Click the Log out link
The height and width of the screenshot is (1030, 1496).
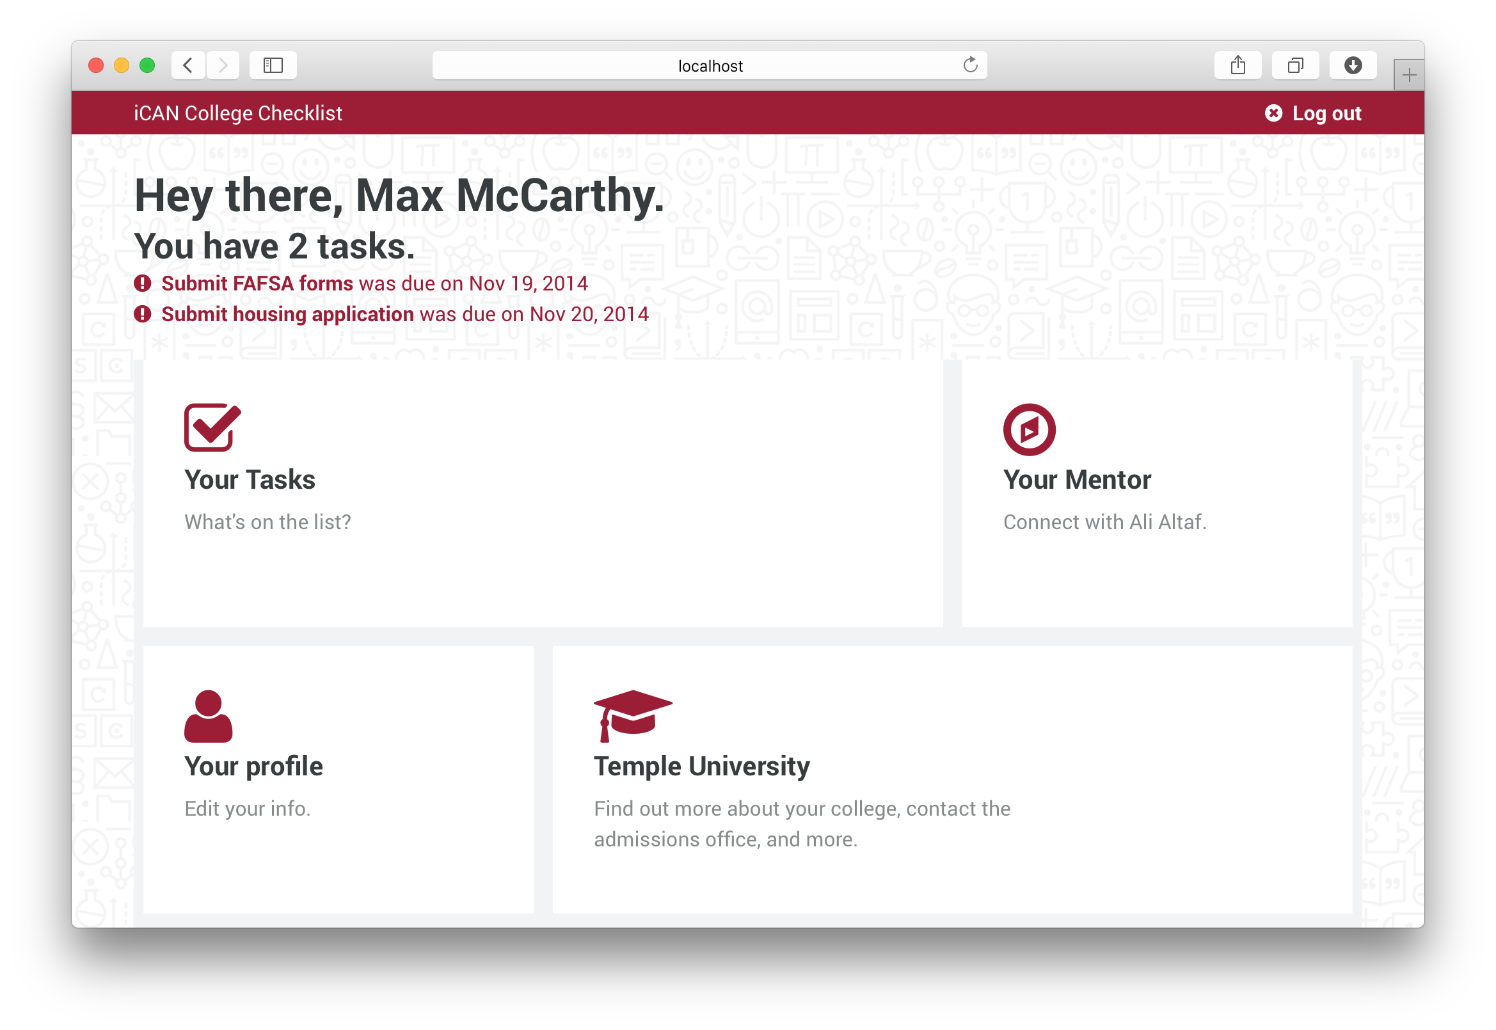pyautogui.click(x=1326, y=114)
